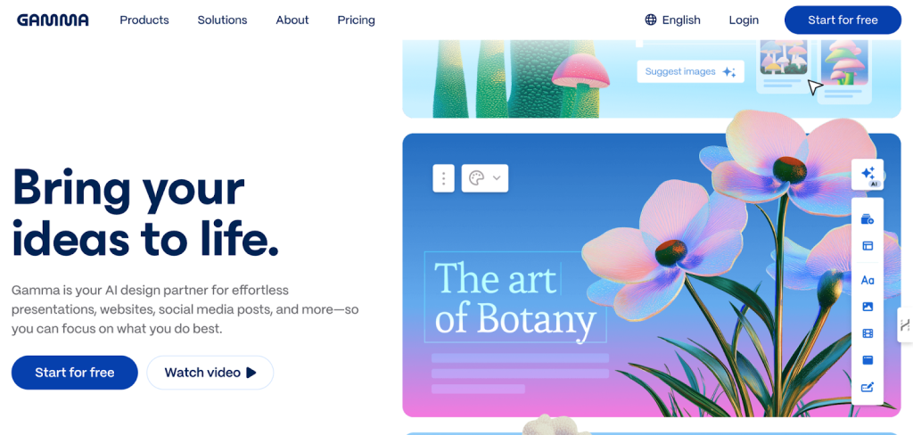Viewport: 913px width, 435px height.
Task: Open the English language selector
Action: click(x=673, y=20)
